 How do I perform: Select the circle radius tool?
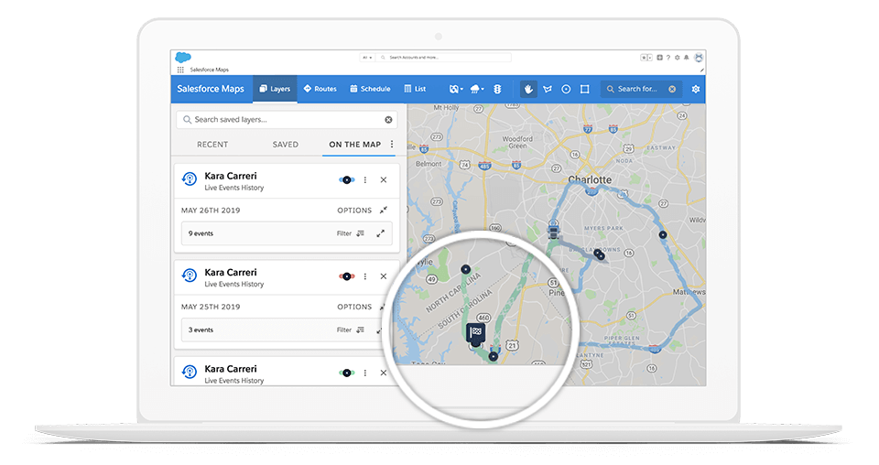click(566, 89)
